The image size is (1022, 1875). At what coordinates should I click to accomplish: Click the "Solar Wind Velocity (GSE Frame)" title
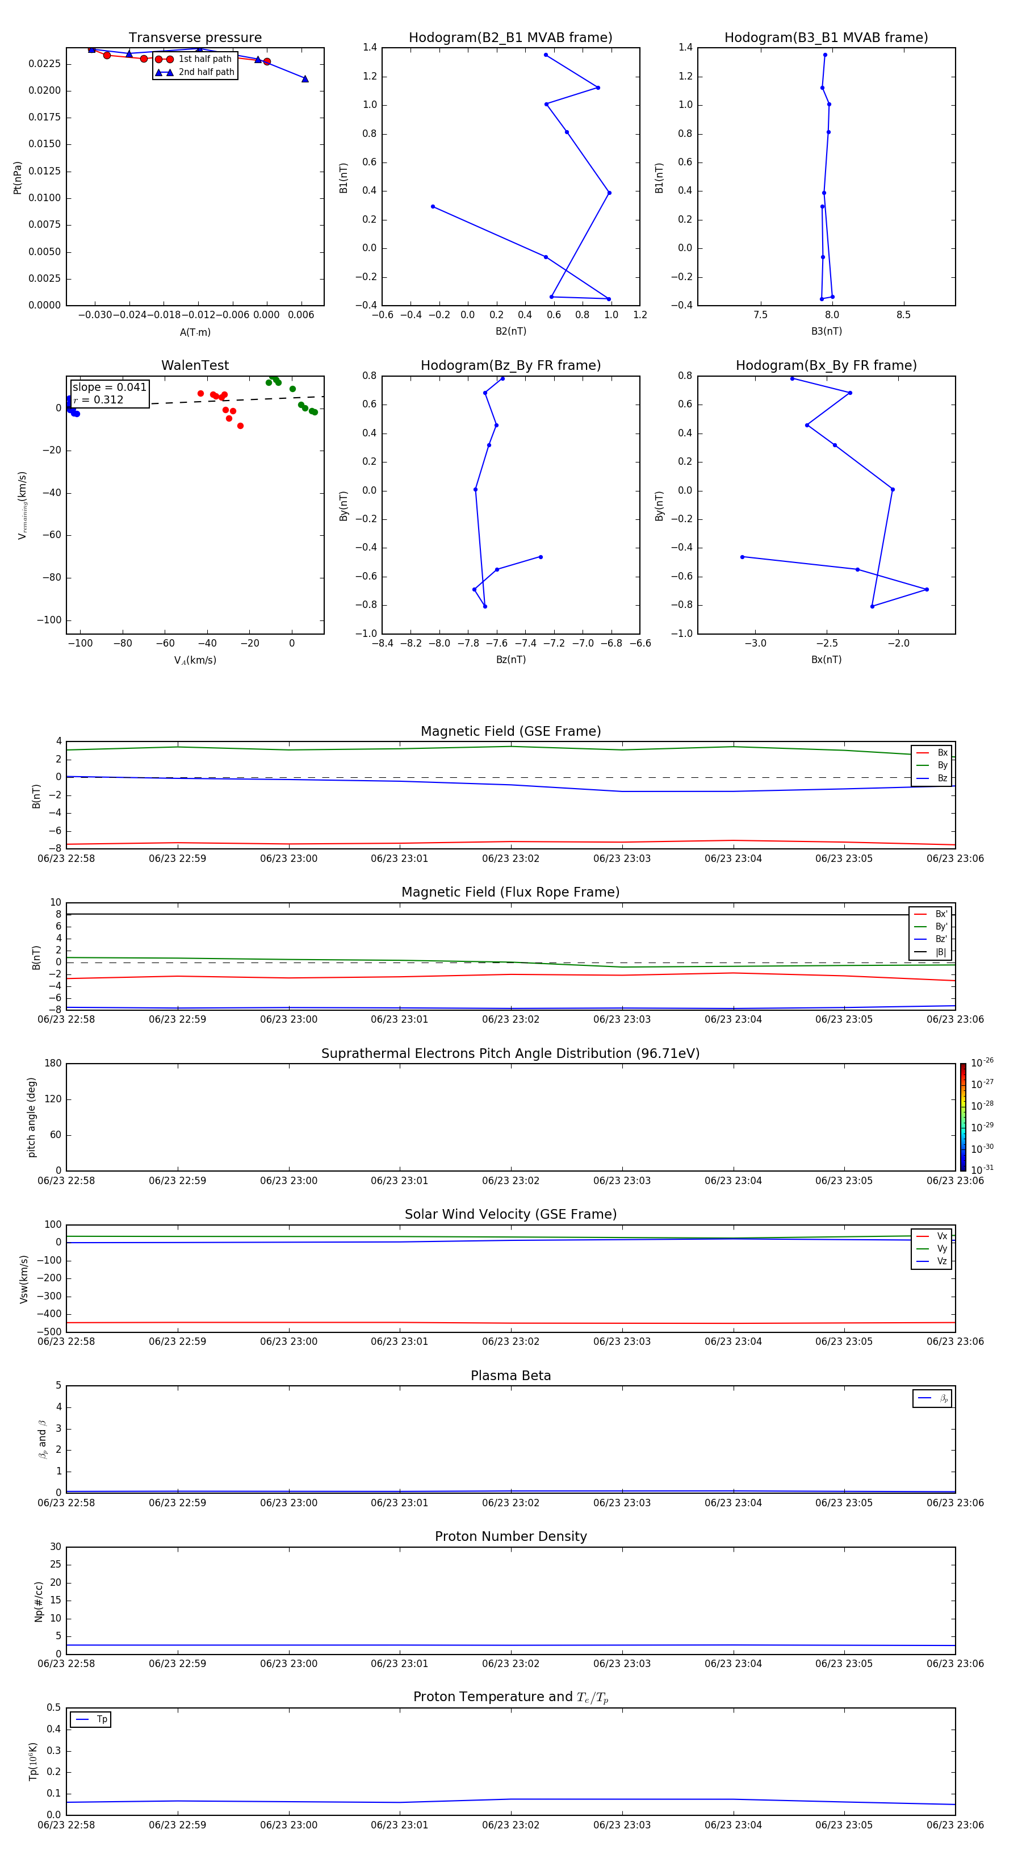(510, 1214)
